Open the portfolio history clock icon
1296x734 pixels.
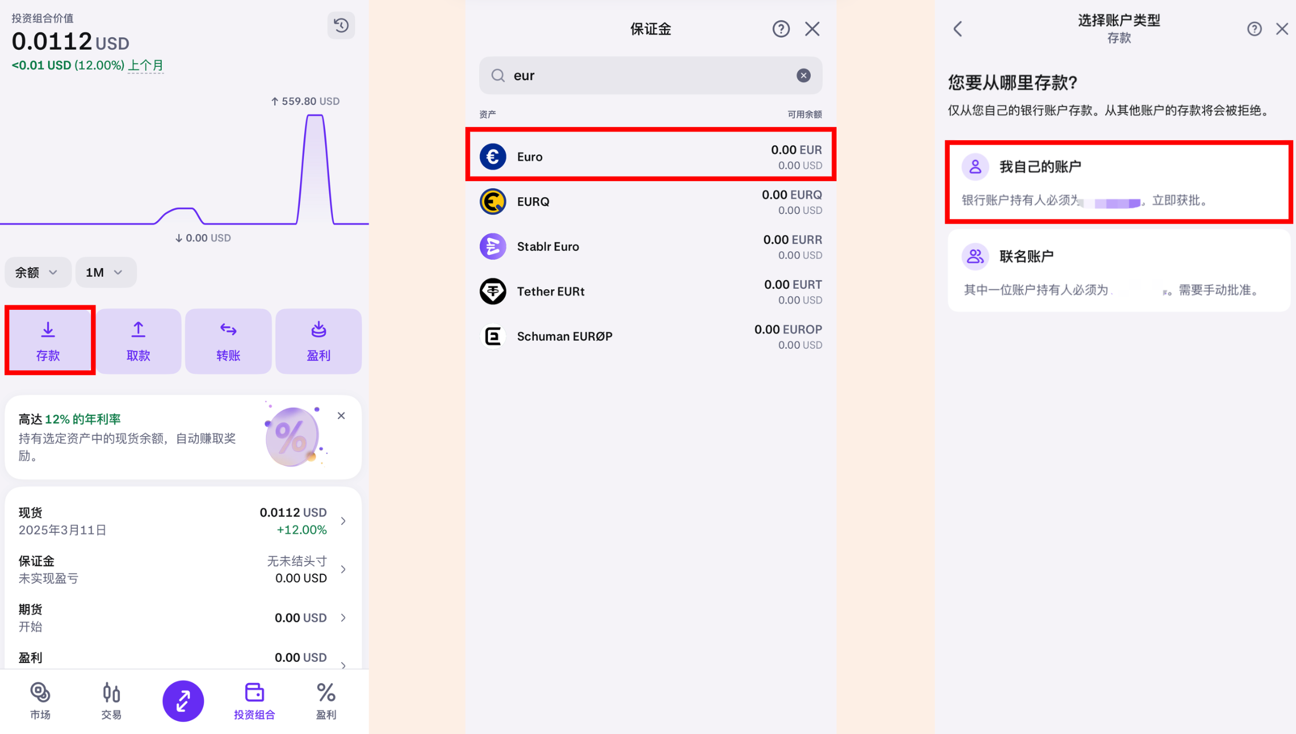point(341,26)
